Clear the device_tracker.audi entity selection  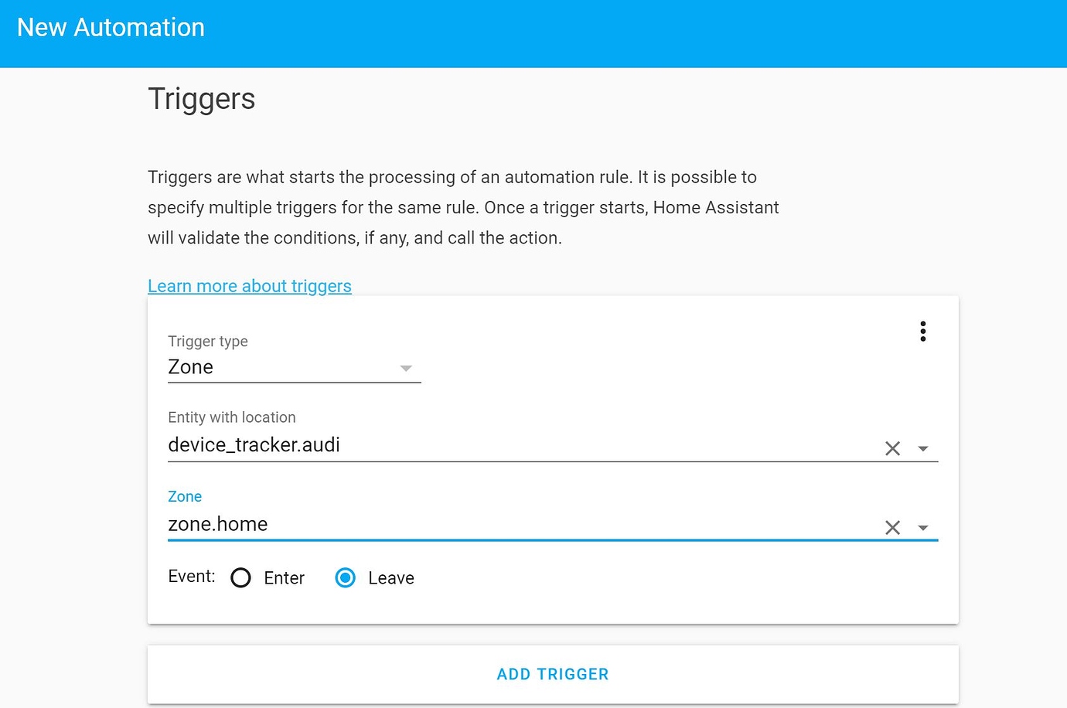point(892,448)
